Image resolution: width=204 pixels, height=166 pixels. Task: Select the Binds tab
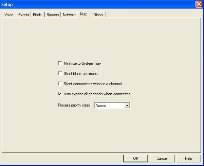pos(37,15)
